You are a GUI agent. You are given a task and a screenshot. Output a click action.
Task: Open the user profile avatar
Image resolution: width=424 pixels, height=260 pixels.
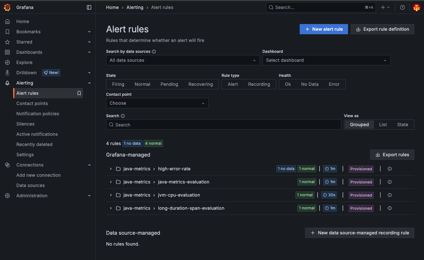[x=416, y=7]
